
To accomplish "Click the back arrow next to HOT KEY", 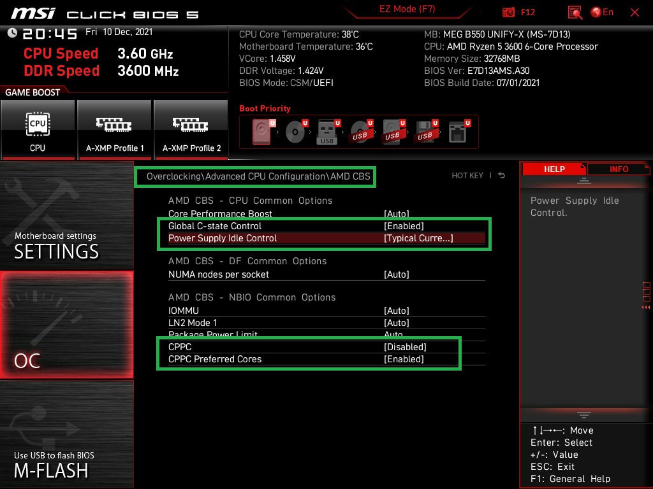I will pyautogui.click(x=501, y=175).
